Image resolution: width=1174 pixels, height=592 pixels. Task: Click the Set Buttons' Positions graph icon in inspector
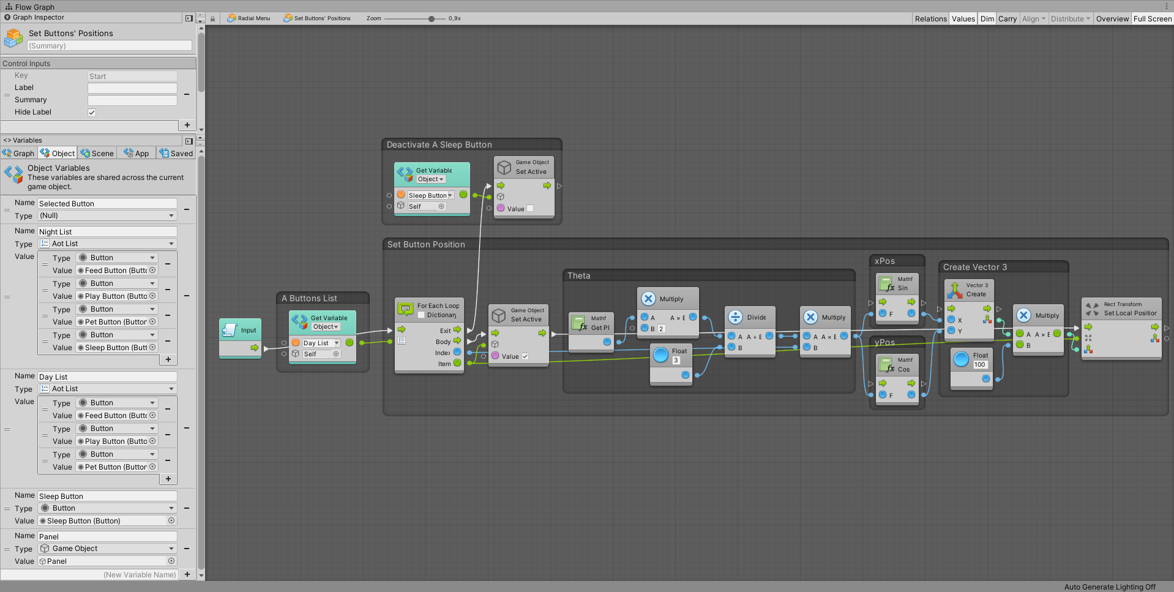pos(13,39)
